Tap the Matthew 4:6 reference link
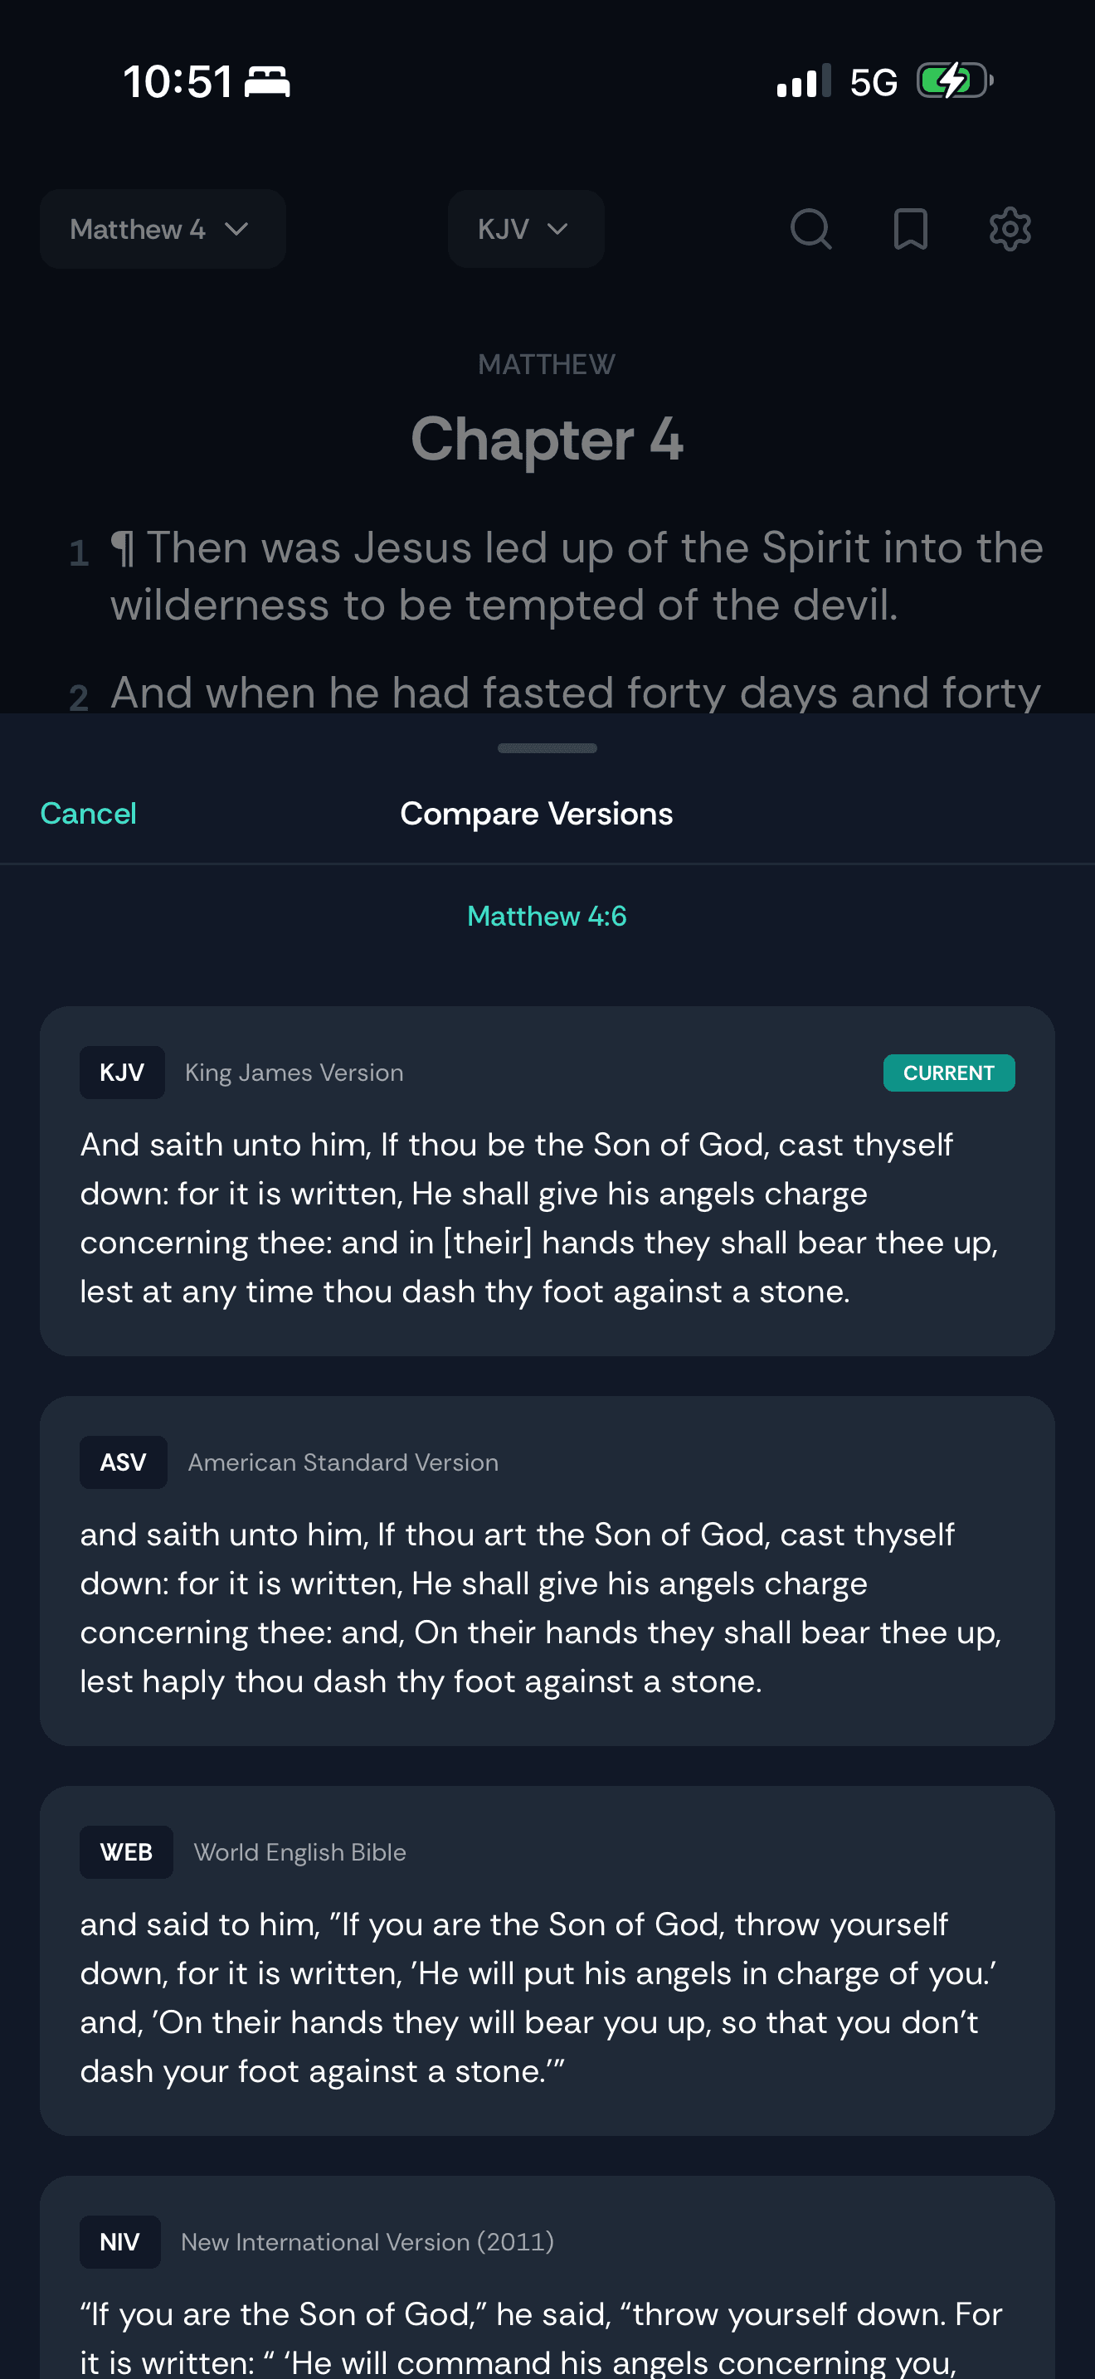 [x=547, y=916]
